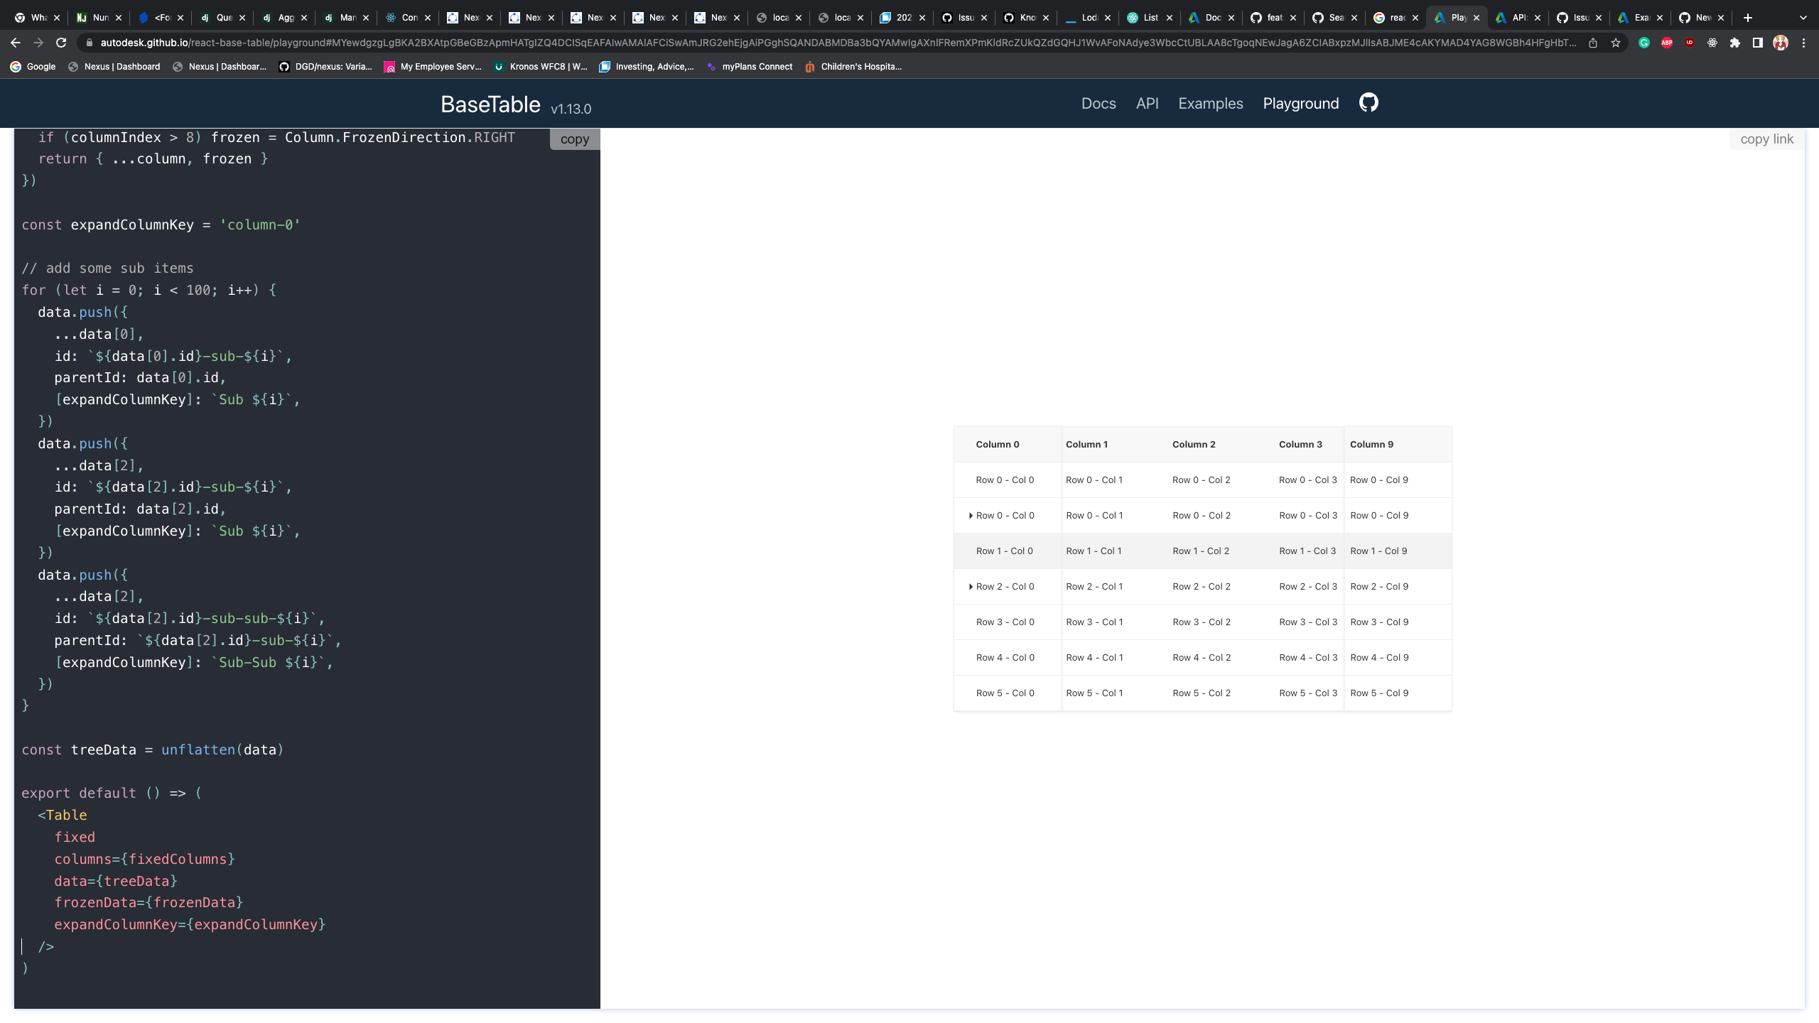Click the uBlock Origin shield icon
The width and height of the screenshot is (1819, 1023).
[1690, 43]
